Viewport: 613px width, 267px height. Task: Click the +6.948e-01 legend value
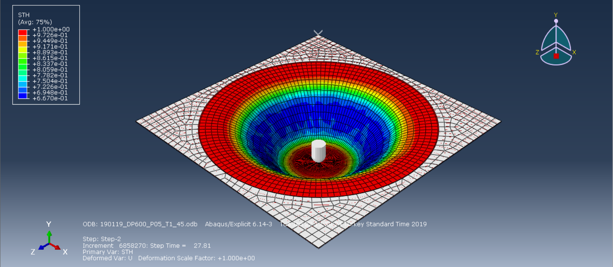point(50,93)
